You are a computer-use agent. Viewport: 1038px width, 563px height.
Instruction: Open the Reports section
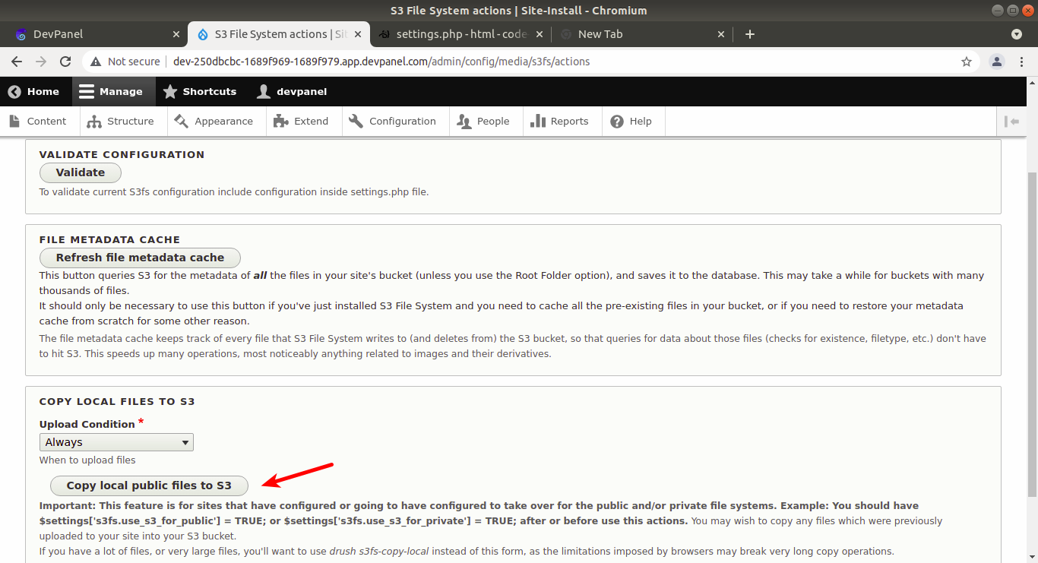(x=562, y=121)
